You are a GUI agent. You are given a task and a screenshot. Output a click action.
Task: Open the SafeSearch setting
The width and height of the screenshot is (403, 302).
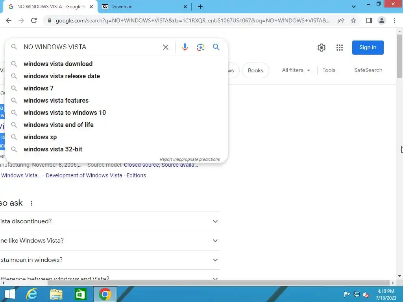[x=368, y=70]
